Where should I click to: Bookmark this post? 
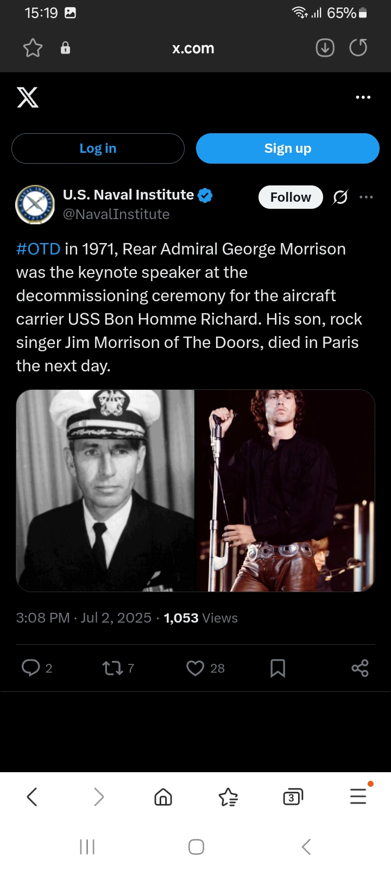[278, 668]
